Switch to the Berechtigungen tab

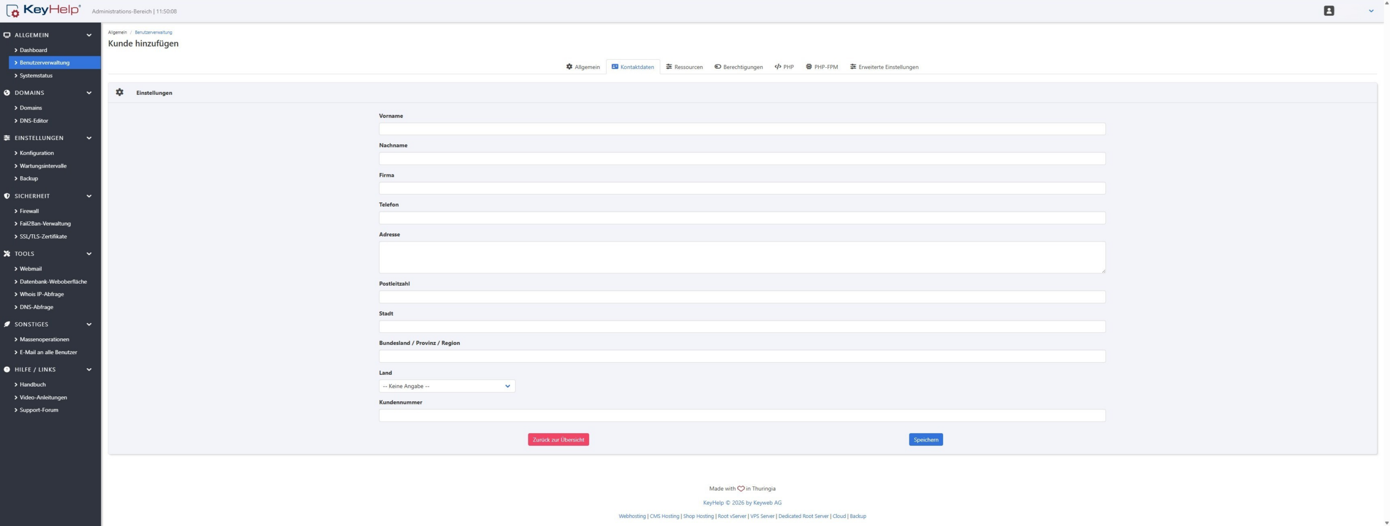tap(738, 67)
